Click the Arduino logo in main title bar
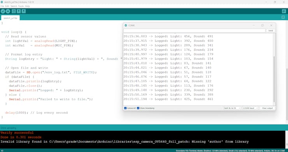Viewport: 288px width, 152px height. click(x=2, y=2)
